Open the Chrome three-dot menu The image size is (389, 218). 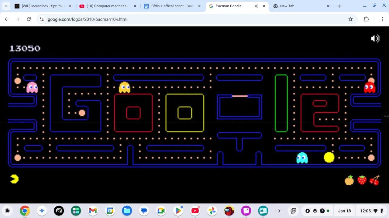point(382,19)
